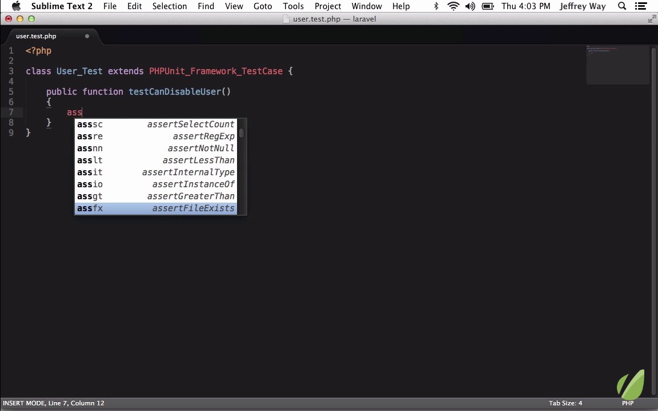Click the 'extends' keyword
The width and height of the screenshot is (658, 411).
pyautogui.click(x=126, y=71)
